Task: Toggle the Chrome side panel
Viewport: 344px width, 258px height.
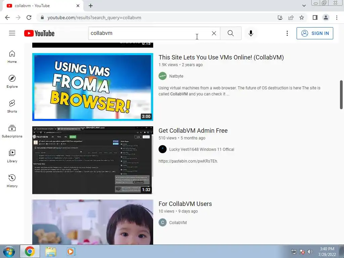Action: (315, 17)
